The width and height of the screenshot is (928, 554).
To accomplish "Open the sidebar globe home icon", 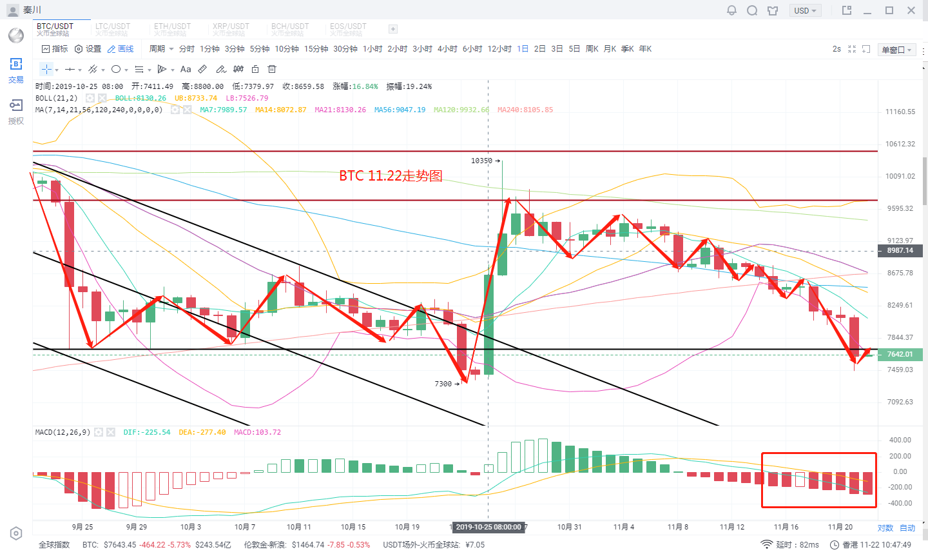I will [16, 35].
